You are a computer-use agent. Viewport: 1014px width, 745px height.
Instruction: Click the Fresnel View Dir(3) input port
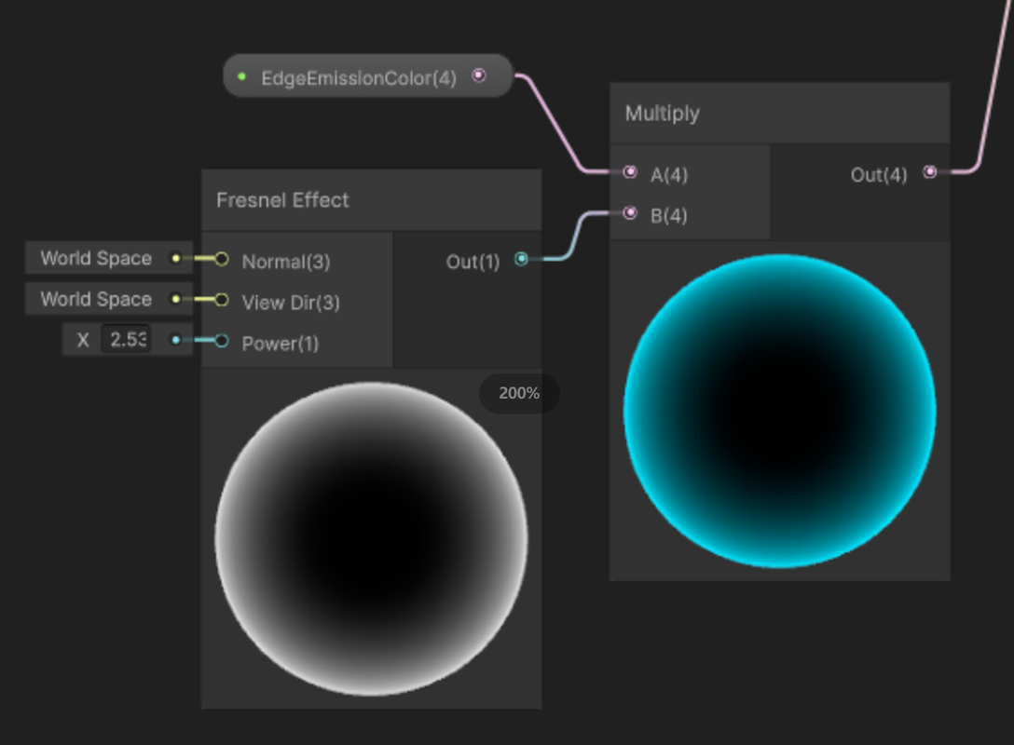221,300
